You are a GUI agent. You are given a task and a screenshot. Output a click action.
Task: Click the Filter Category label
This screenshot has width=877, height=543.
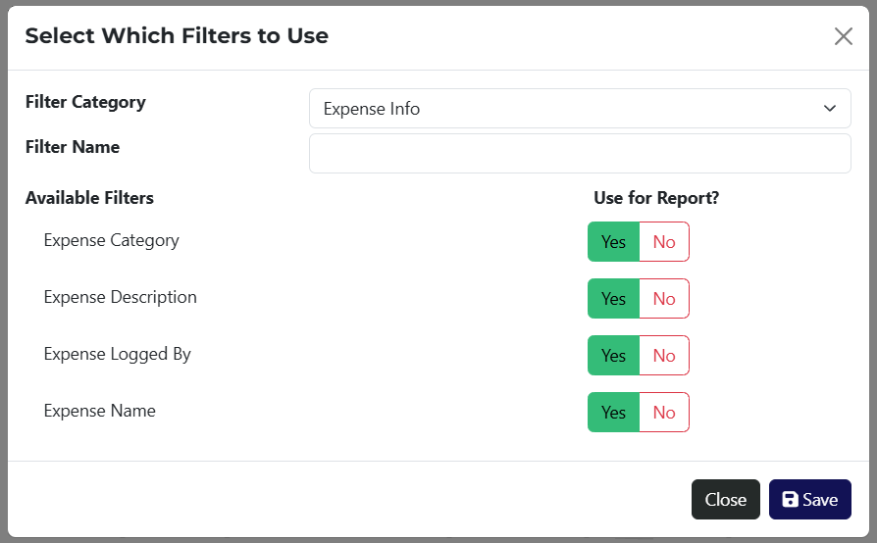click(85, 102)
